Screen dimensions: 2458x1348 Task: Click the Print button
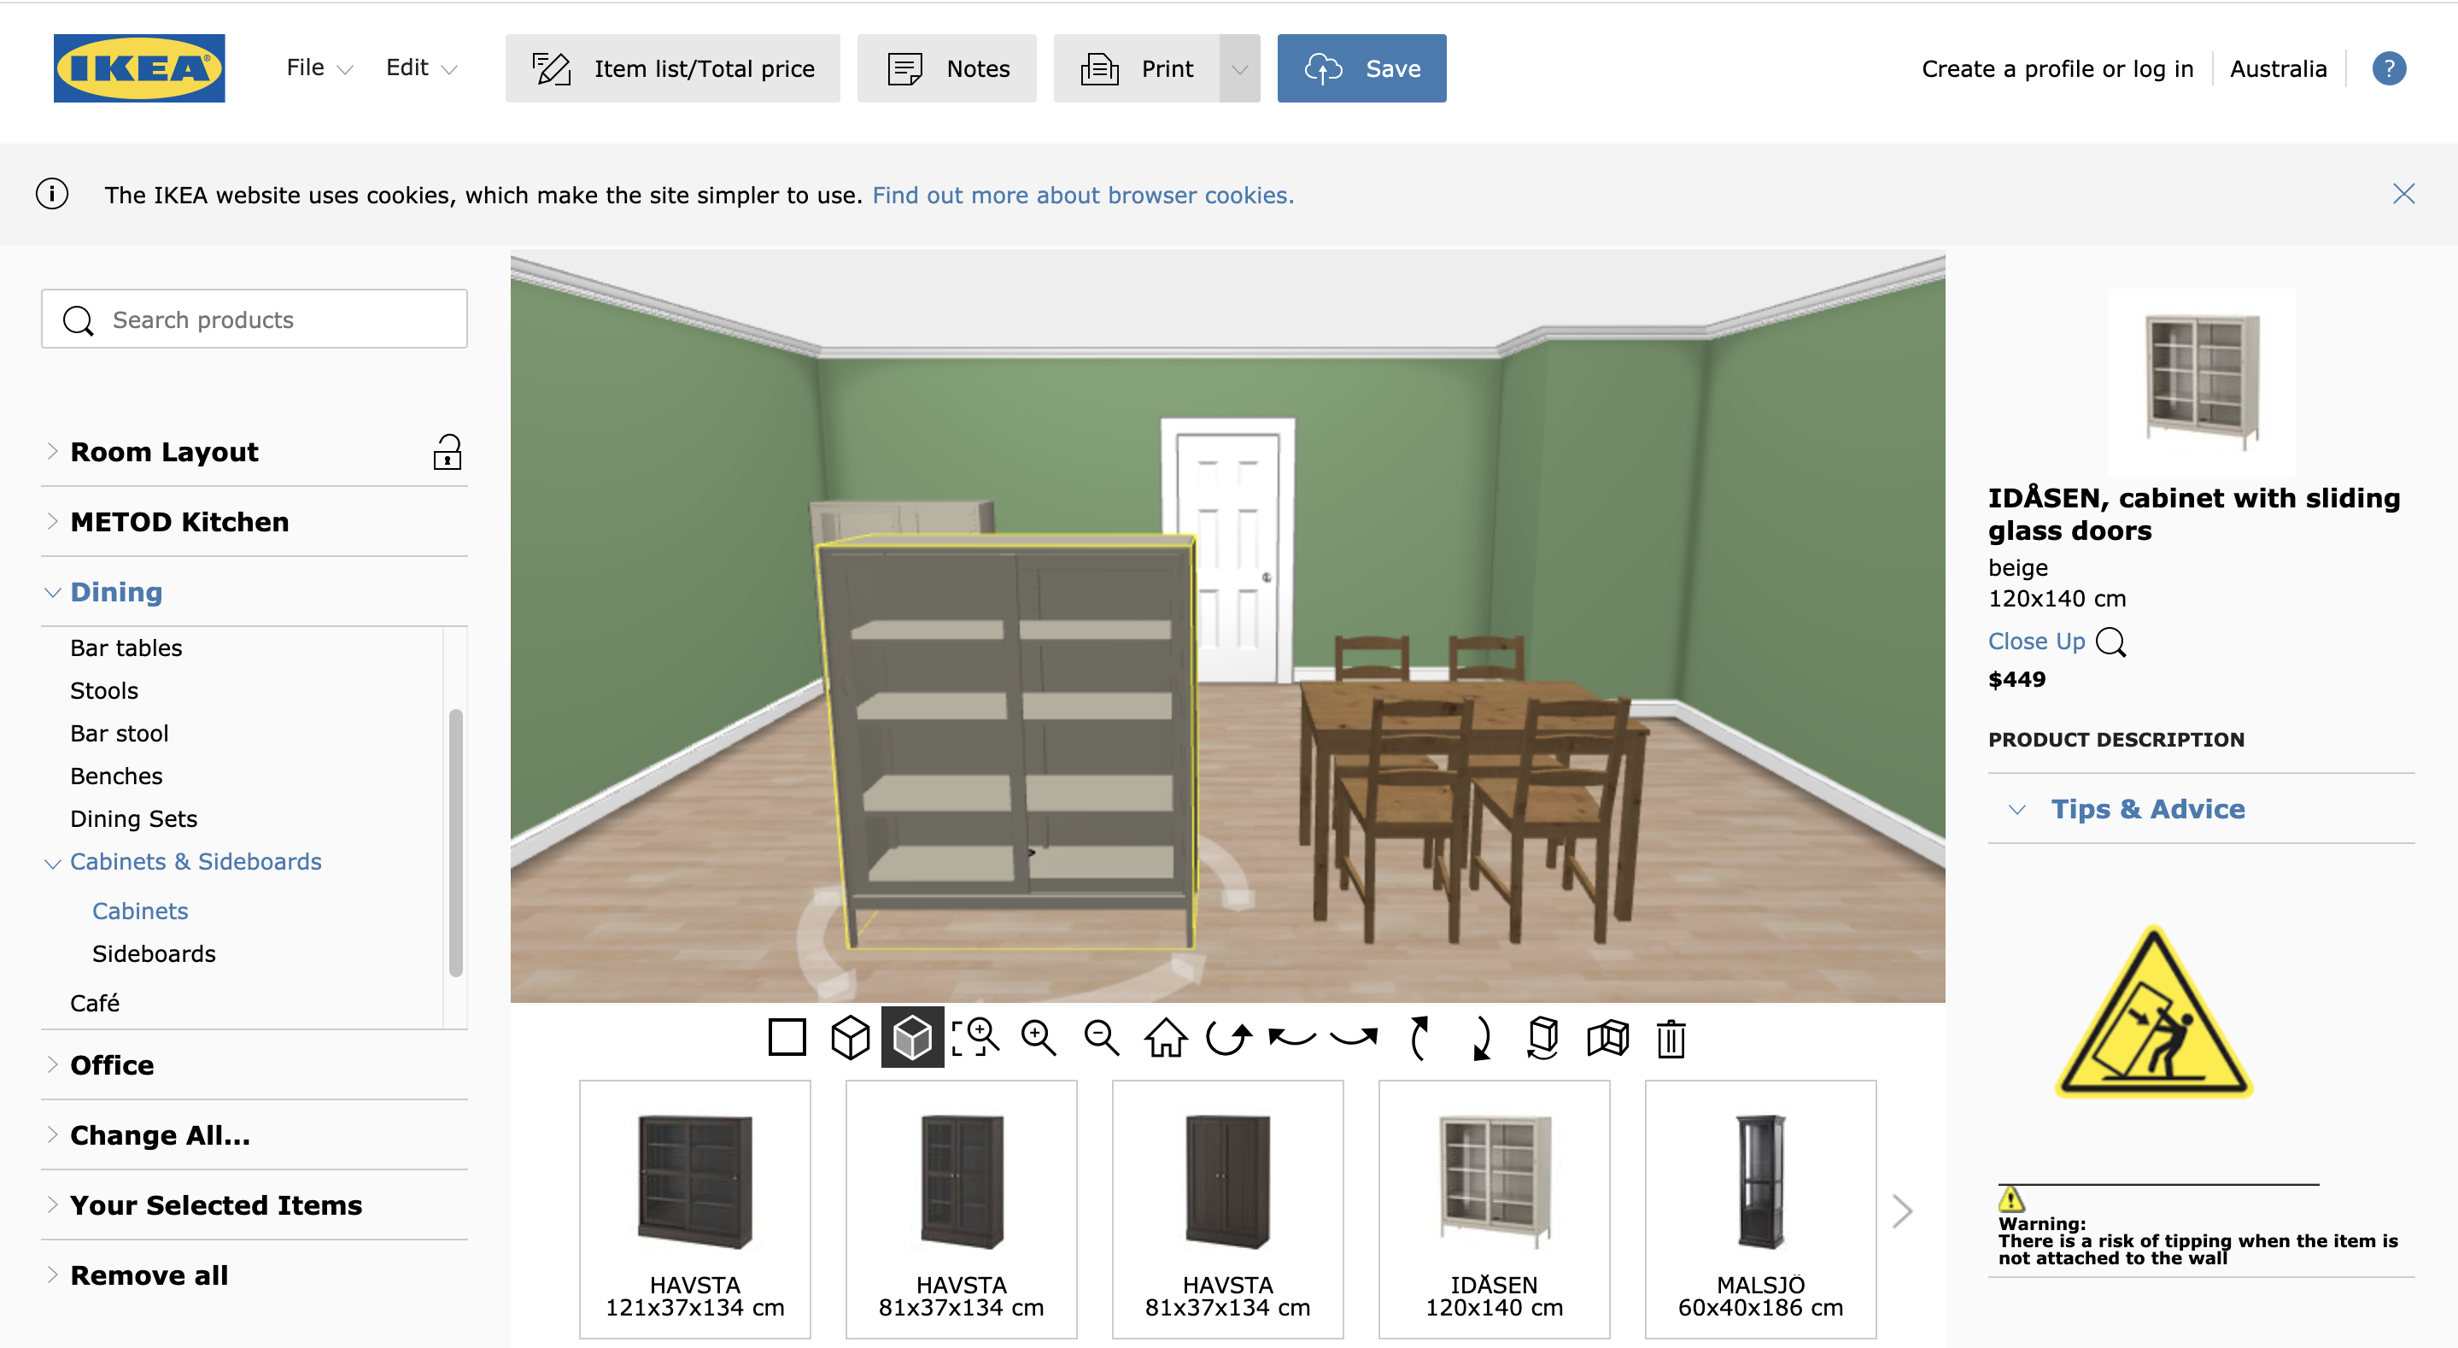click(x=1137, y=68)
